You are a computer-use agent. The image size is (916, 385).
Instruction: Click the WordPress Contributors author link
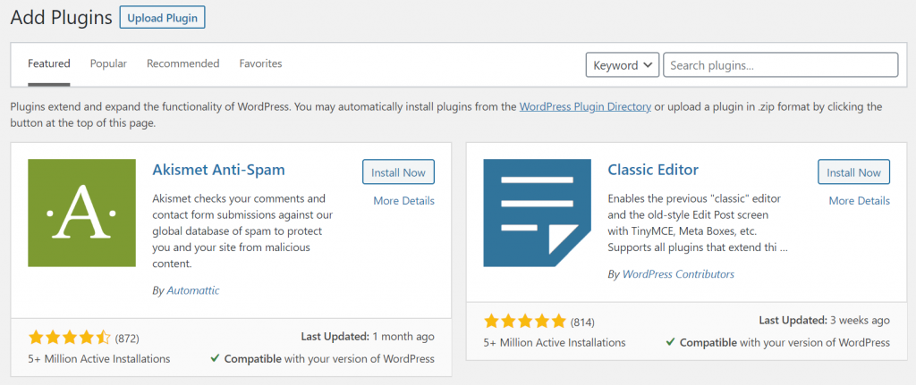click(677, 274)
